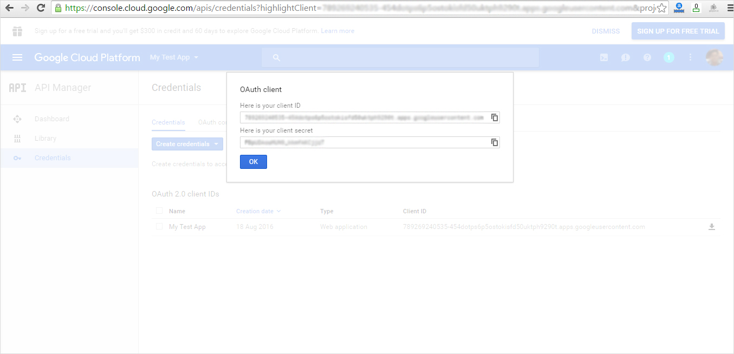Click the Type column header

pos(327,211)
